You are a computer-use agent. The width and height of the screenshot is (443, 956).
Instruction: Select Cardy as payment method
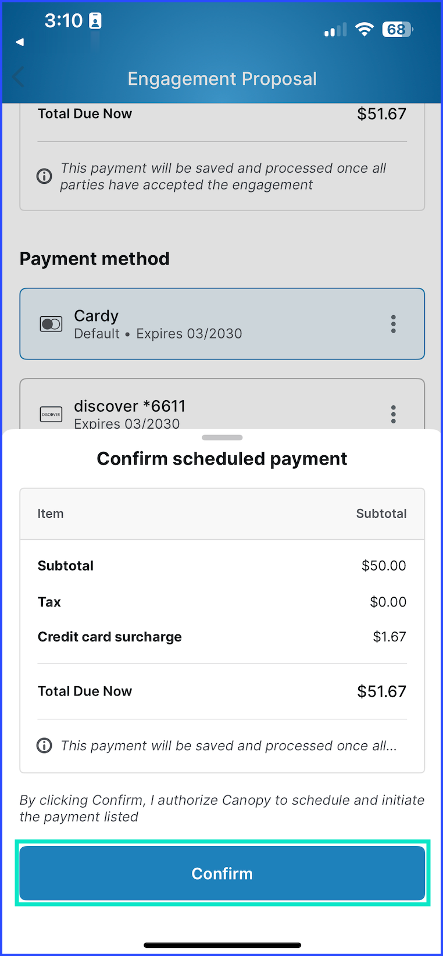click(222, 324)
